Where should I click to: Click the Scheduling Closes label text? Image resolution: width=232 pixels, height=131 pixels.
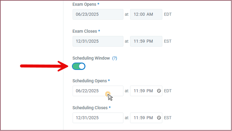click(90, 108)
